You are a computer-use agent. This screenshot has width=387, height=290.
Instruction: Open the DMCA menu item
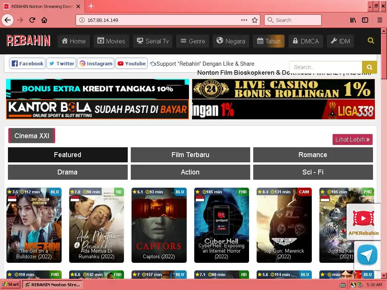coord(306,41)
